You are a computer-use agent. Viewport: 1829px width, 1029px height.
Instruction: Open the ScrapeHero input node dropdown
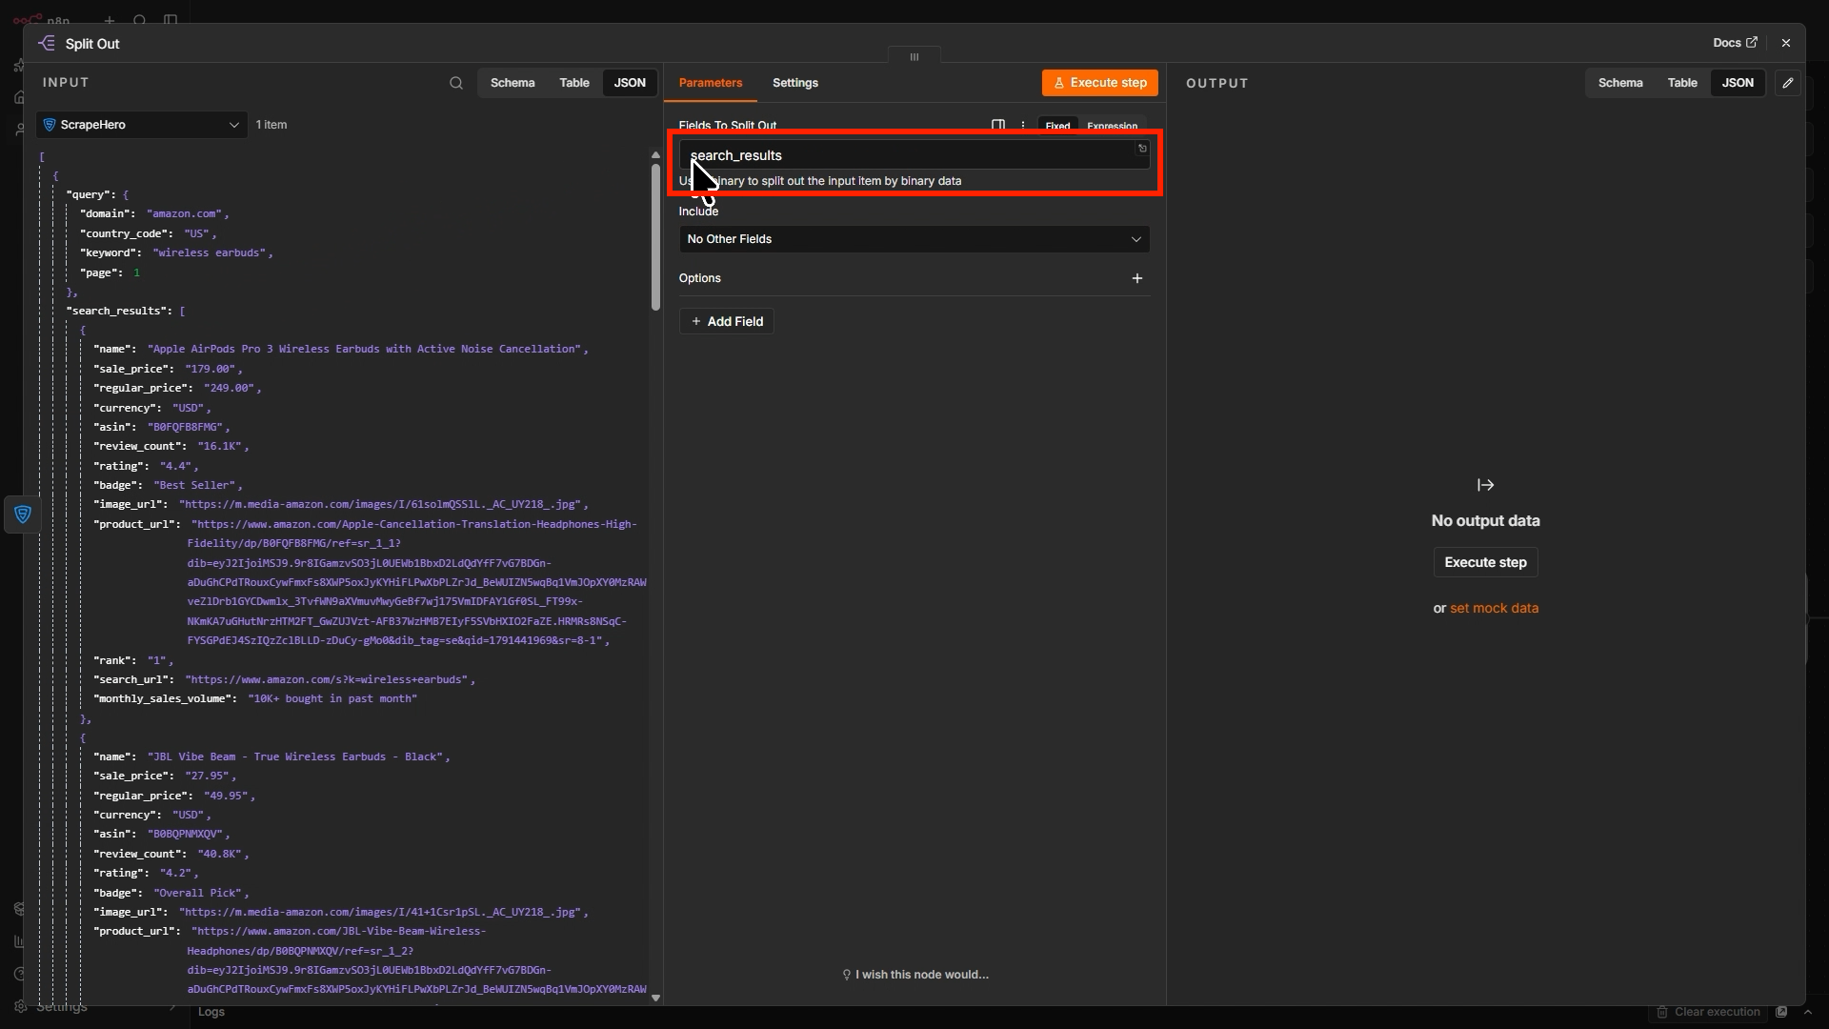[142, 125]
